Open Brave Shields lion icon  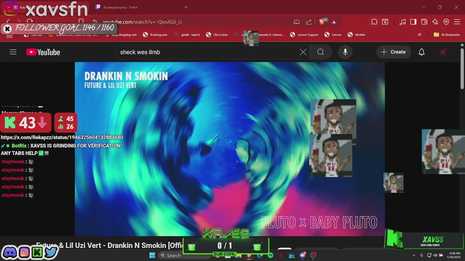(322, 22)
